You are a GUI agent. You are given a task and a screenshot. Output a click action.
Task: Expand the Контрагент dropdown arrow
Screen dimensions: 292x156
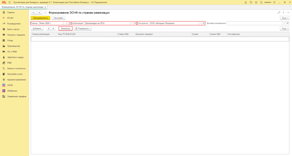200,23
